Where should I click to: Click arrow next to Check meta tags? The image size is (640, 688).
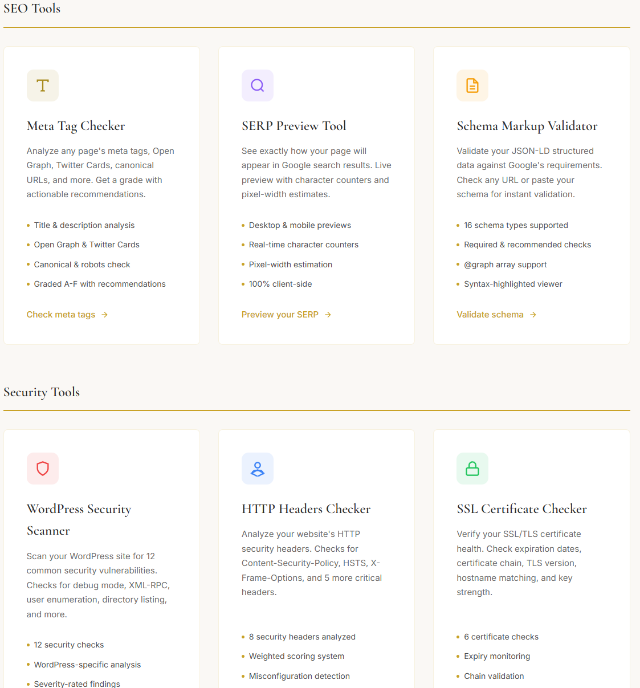click(104, 315)
